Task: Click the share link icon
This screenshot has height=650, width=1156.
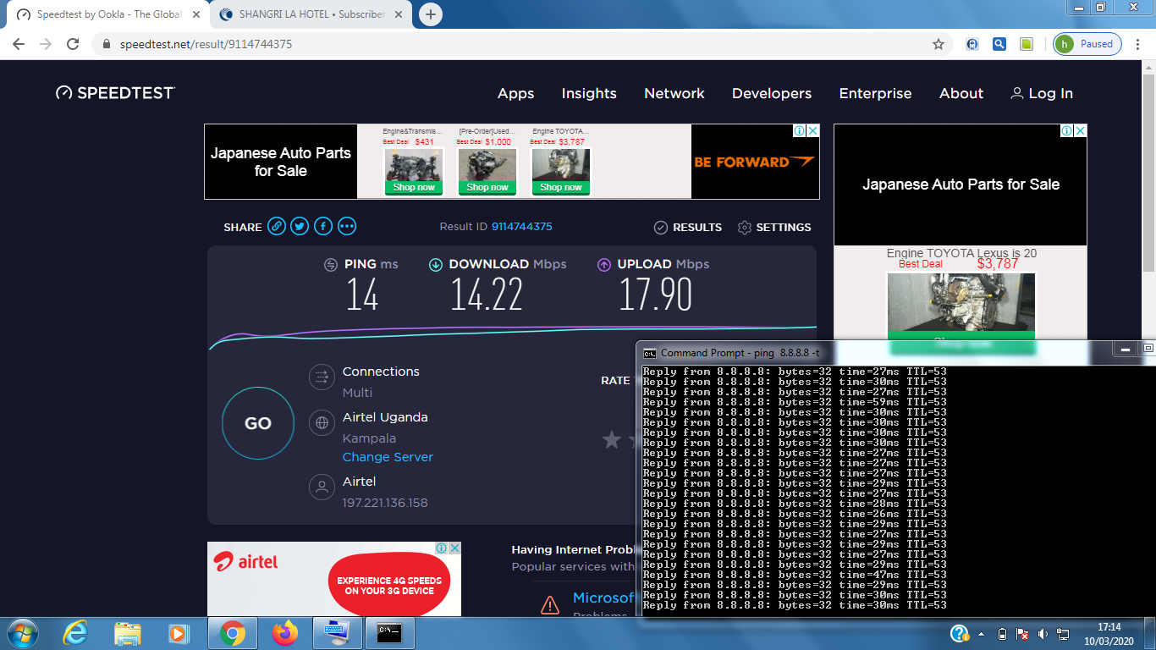Action: [276, 227]
